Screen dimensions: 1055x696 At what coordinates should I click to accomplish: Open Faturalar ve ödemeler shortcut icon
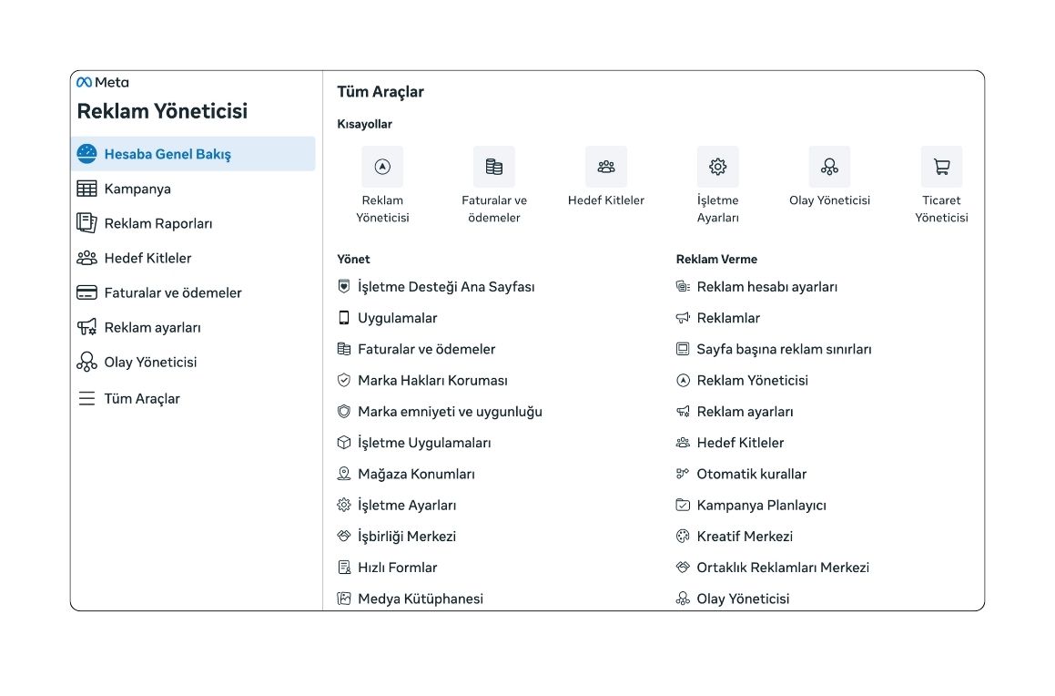coord(494,167)
